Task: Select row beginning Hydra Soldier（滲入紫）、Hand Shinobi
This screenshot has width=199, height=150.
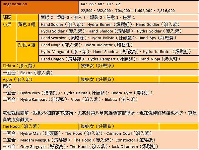Action: [118, 31]
